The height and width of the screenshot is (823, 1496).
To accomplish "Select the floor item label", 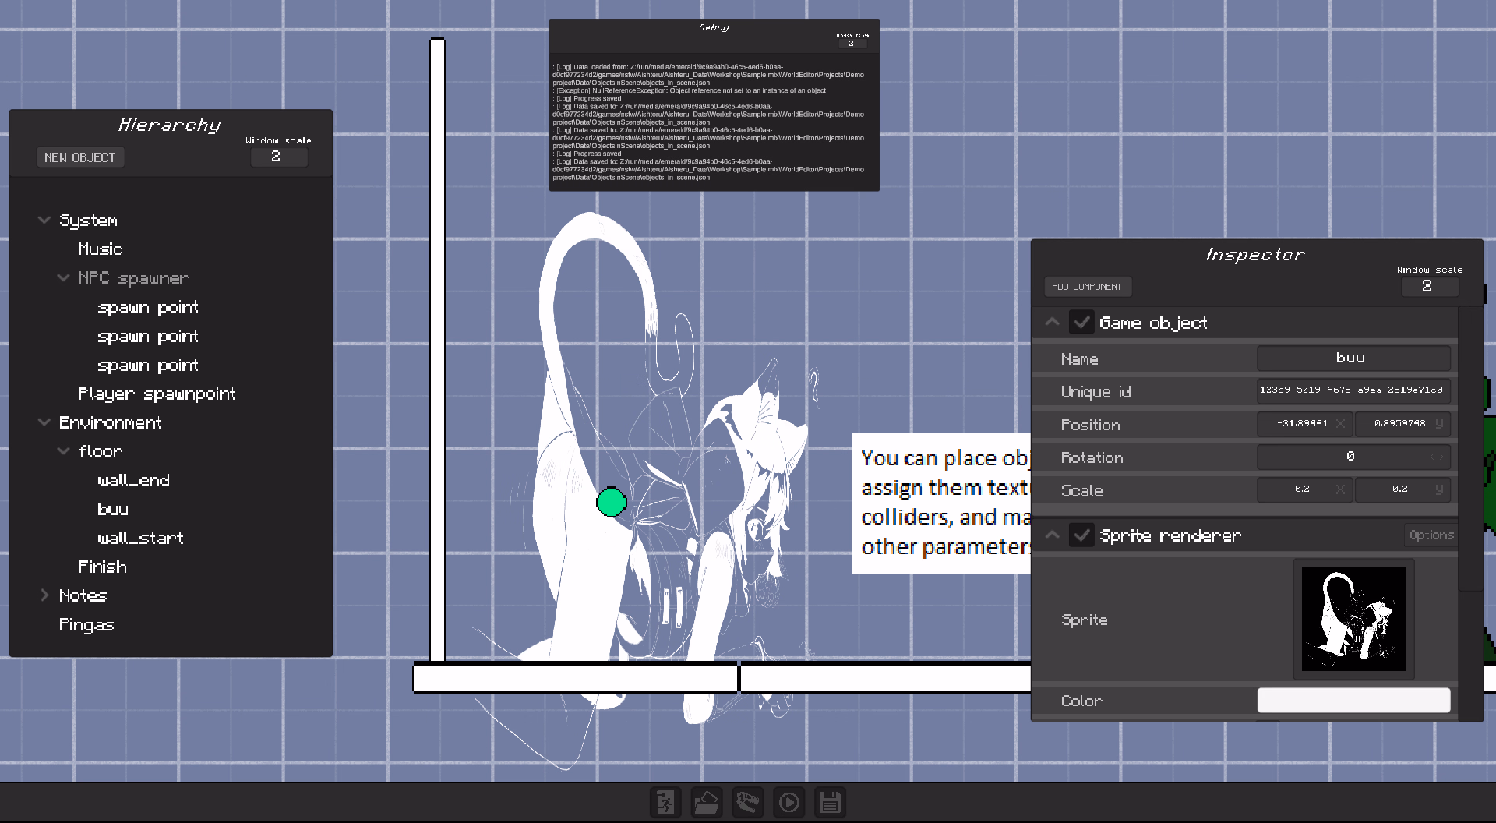I will click(x=101, y=451).
